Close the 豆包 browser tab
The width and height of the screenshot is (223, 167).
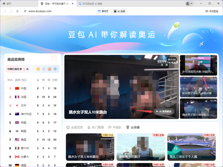tap(72, 4)
